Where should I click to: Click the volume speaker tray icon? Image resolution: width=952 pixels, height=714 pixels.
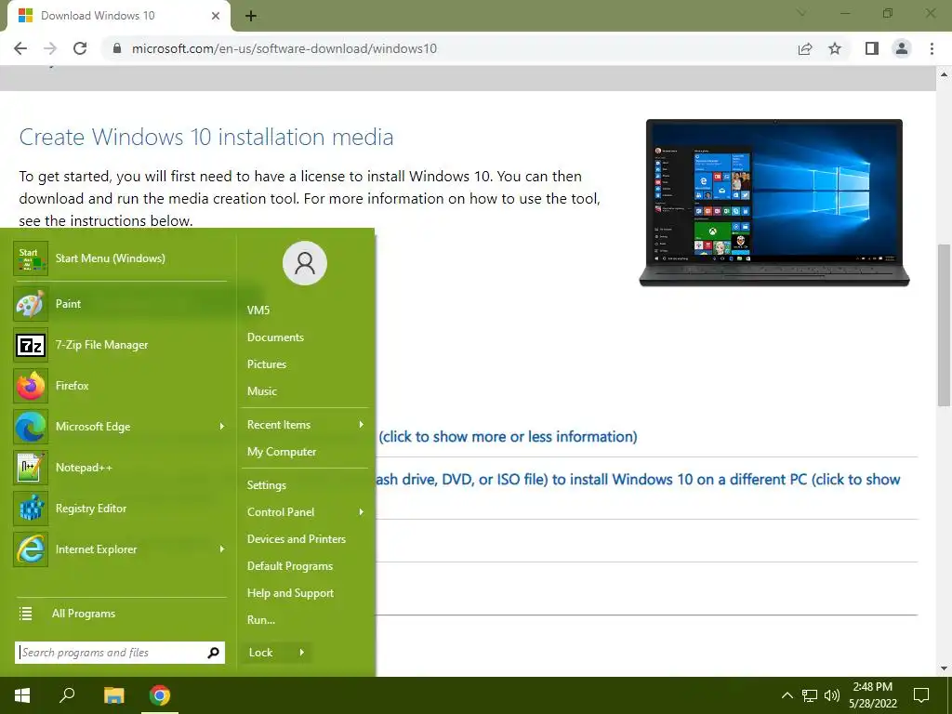pos(832,695)
